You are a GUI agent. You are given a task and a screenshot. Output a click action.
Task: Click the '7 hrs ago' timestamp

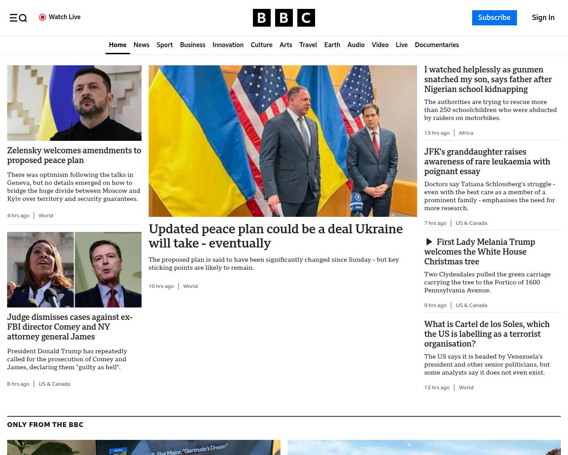click(x=435, y=223)
